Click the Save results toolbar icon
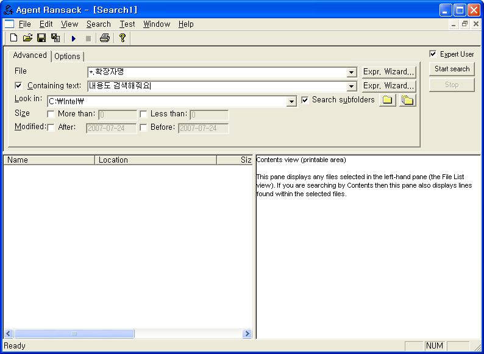Screen dimensions: 484x354 [x=55, y=38]
